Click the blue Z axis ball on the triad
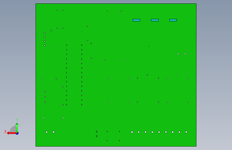This screenshot has width=232, height=150. coord(17,133)
